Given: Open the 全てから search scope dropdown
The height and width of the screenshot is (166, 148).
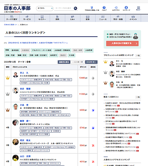Looking at the screenshot, I should (45, 9).
